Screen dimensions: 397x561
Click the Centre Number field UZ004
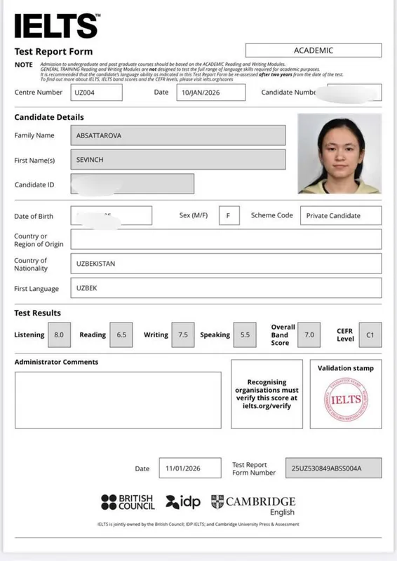97,93
